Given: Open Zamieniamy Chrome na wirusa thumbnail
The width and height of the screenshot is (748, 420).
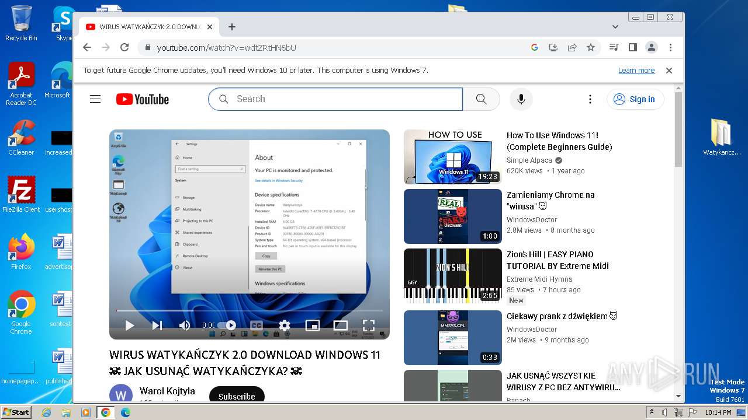Looking at the screenshot, I should 453,216.
